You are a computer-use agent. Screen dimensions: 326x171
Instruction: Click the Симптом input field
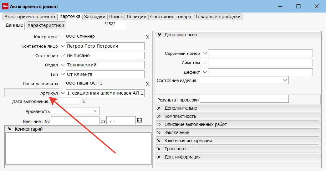pos(260,63)
